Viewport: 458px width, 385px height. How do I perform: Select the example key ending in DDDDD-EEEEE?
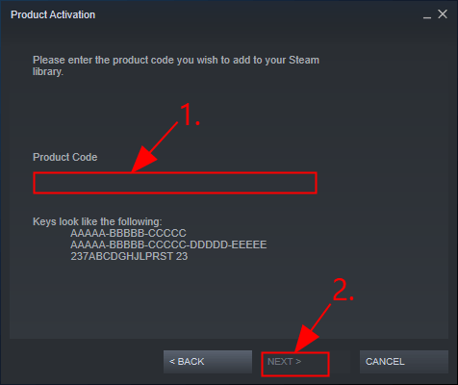click(168, 244)
